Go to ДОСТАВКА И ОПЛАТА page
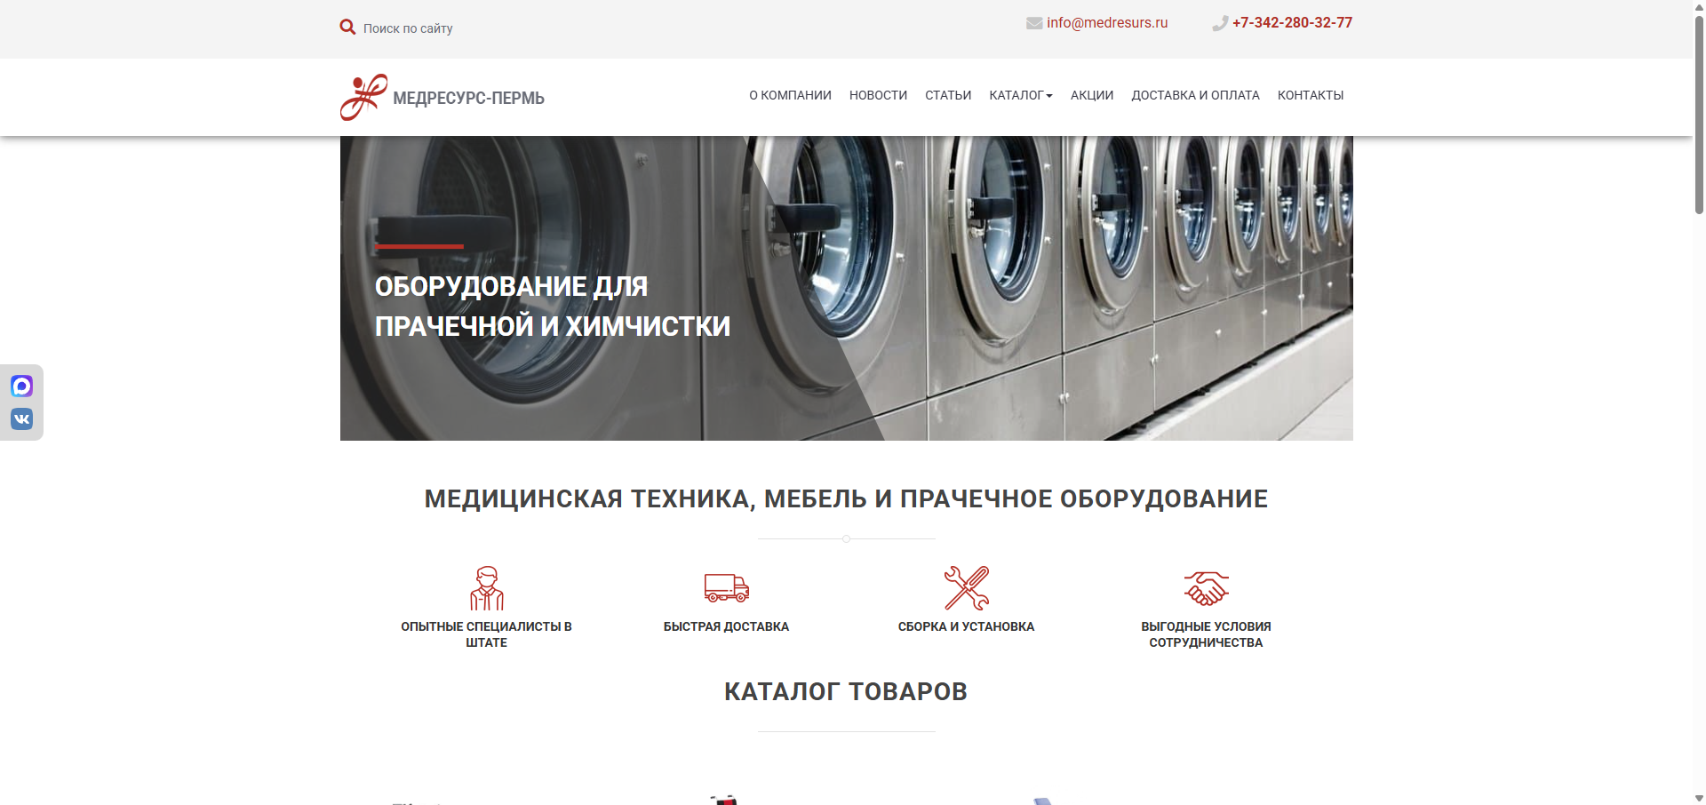Screen dimensions: 1706x805 (x=1195, y=95)
